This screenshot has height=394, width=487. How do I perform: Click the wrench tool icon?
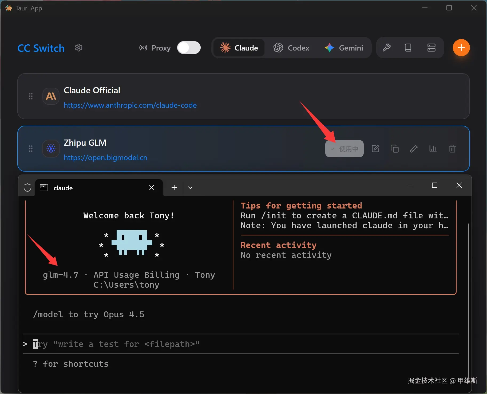387,48
